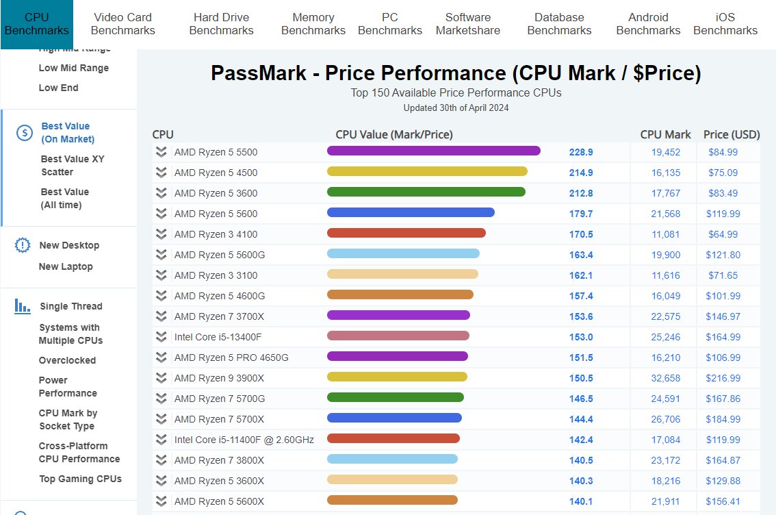The height and width of the screenshot is (515, 776).
Task: Expand the Intel Core i5-13400F row chevron
Action: click(x=161, y=337)
